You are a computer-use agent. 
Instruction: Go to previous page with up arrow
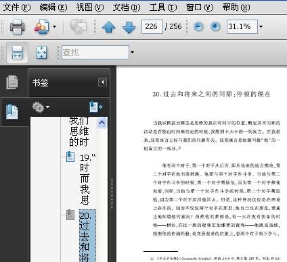[x=108, y=27]
